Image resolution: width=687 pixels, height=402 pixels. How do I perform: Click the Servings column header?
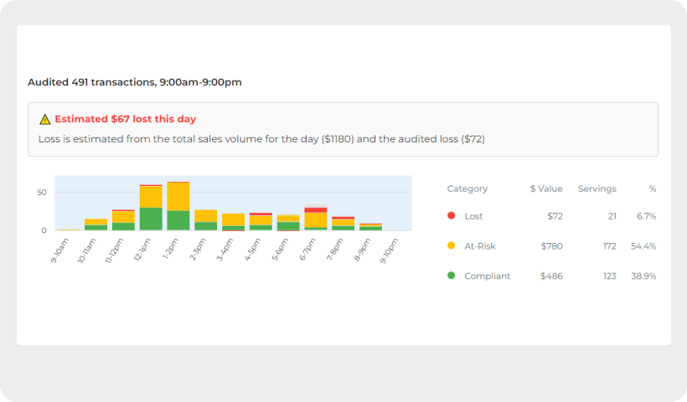tap(597, 188)
